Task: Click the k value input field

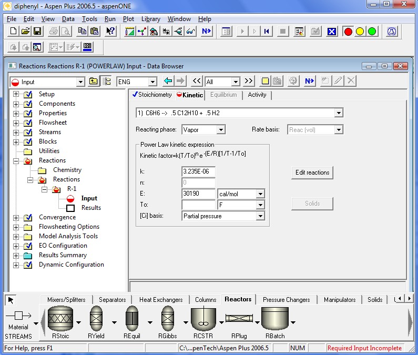Action: (198, 171)
